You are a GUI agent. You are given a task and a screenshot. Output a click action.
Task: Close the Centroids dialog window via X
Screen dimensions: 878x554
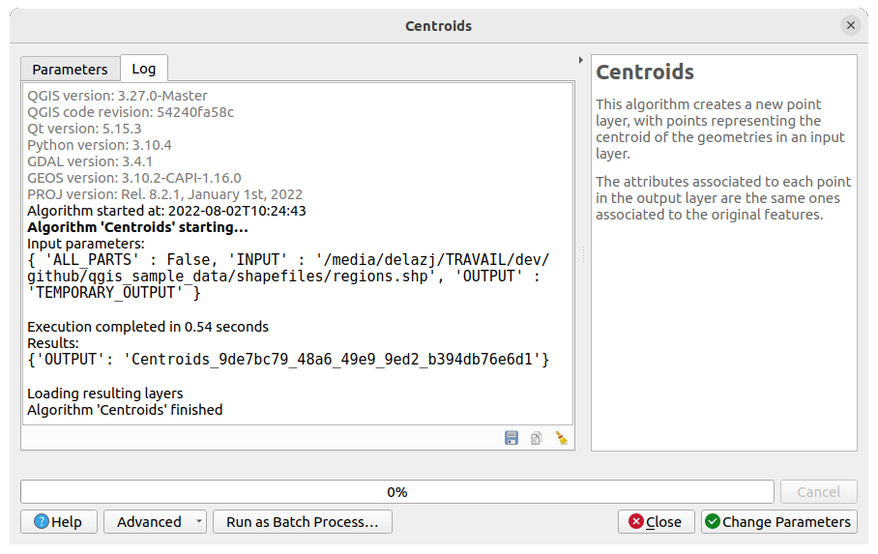pos(850,26)
